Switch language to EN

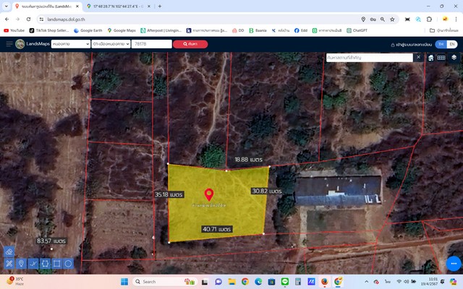451,44
